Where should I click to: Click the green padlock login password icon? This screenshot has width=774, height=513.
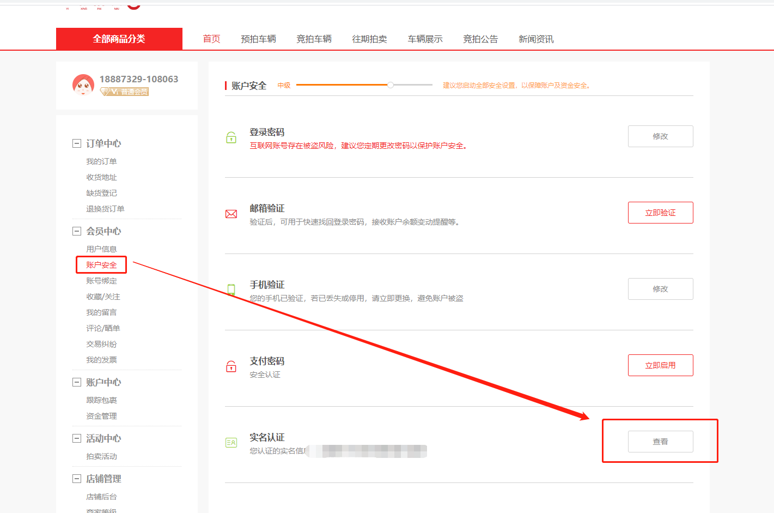[231, 137]
